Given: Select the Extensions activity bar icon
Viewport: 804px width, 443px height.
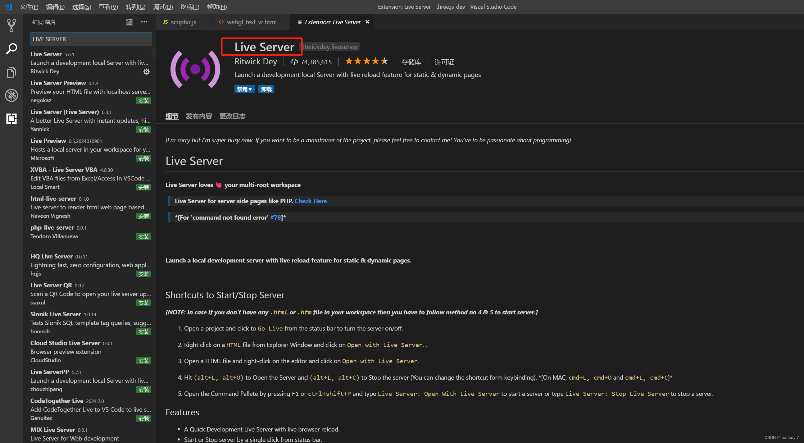Looking at the screenshot, I should [11, 119].
